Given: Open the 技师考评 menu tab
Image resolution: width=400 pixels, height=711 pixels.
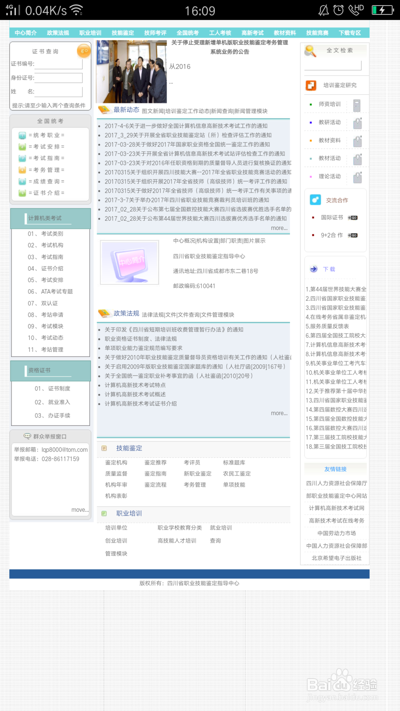Looking at the screenshot, I should coord(155,33).
